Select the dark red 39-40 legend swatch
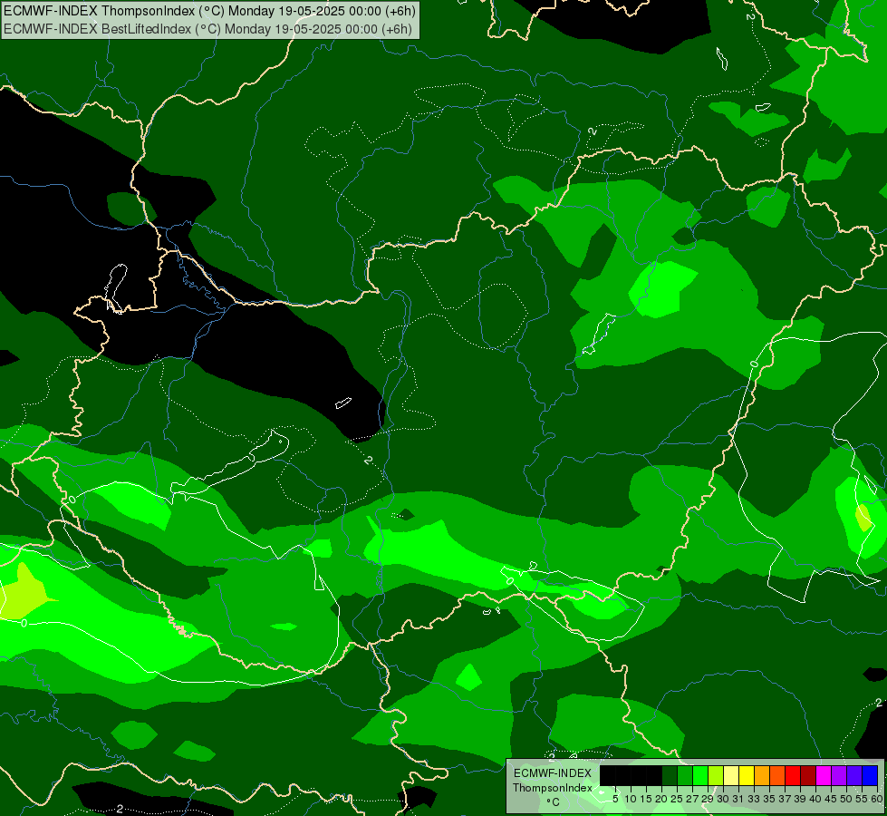 tap(808, 775)
